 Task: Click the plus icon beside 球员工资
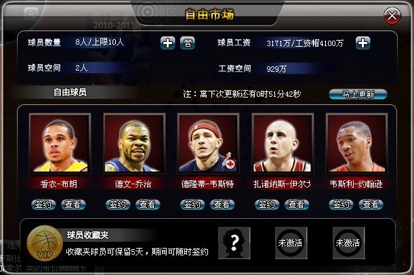pyautogui.click(x=363, y=43)
